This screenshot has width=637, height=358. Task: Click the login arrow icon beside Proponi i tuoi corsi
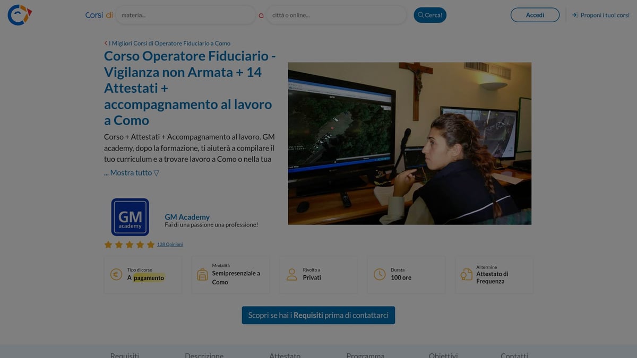(x=574, y=15)
